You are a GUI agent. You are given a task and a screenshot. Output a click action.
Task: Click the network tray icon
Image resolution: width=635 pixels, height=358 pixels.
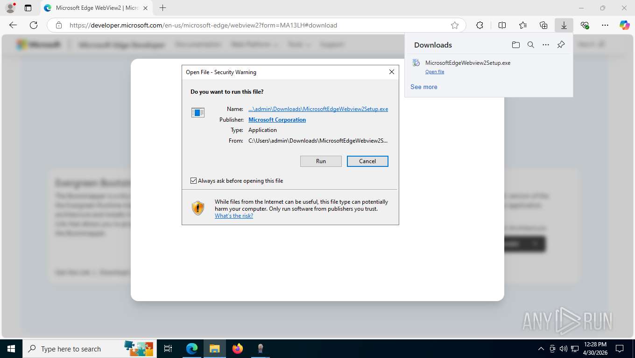[x=575, y=349]
